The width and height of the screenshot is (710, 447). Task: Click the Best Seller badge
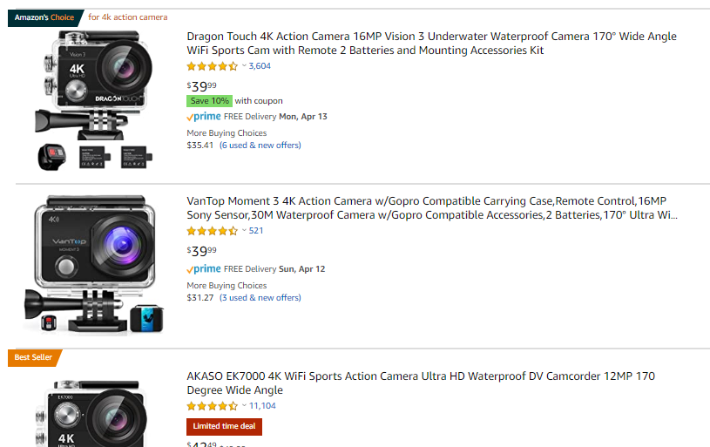click(34, 358)
